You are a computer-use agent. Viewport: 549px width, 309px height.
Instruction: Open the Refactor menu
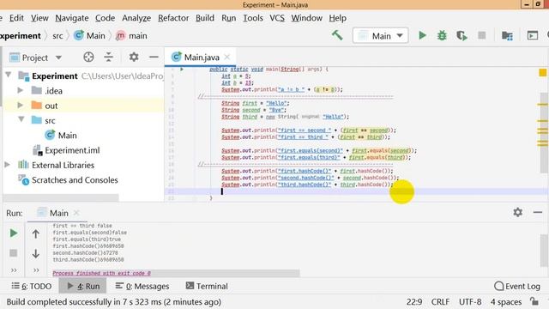click(173, 18)
